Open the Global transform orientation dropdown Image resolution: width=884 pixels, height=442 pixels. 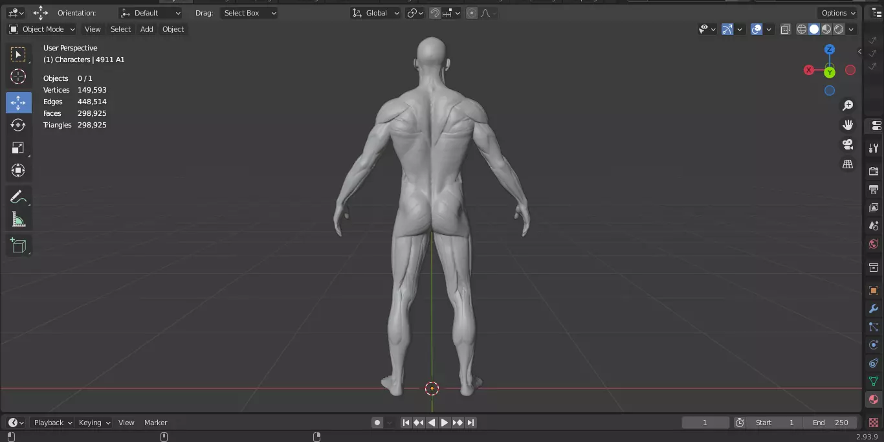pos(375,13)
